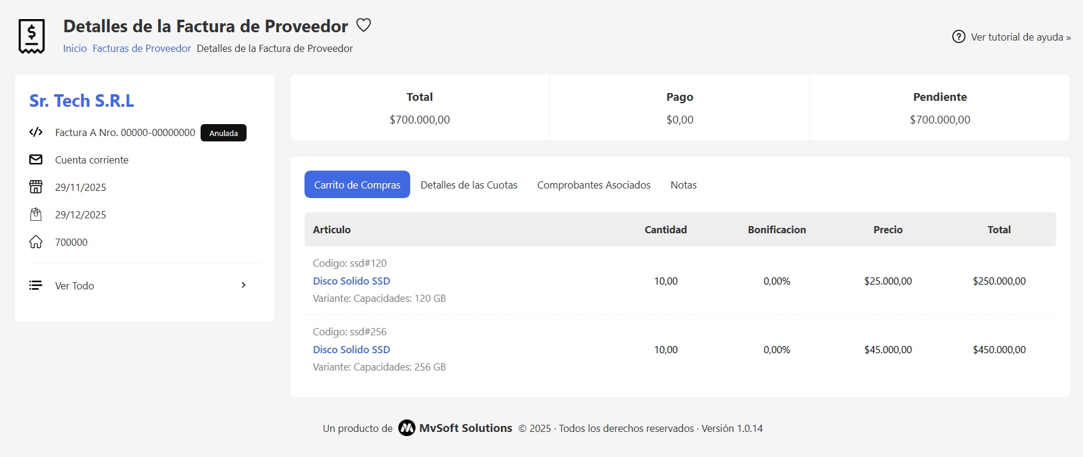Screen dimensions: 1083x457
Task: Click the Anulada status badge
Action: tap(223, 133)
